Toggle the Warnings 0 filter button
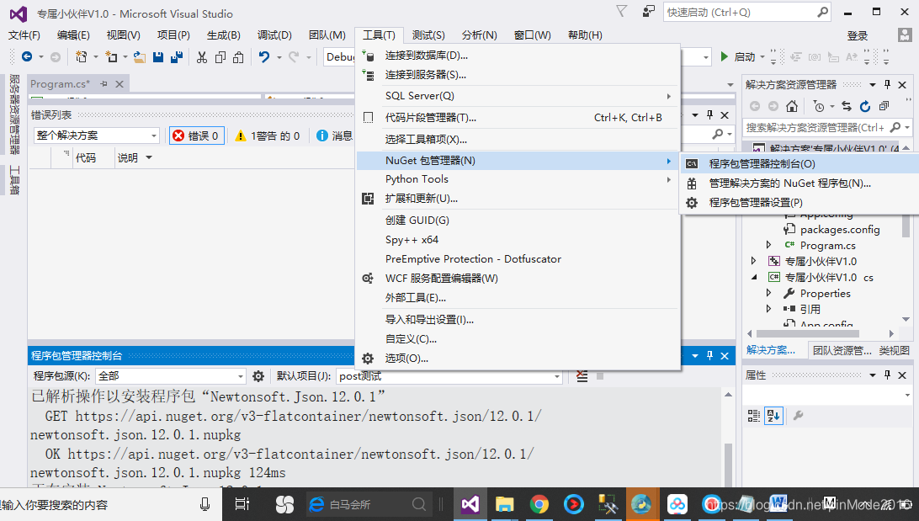 click(268, 136)
